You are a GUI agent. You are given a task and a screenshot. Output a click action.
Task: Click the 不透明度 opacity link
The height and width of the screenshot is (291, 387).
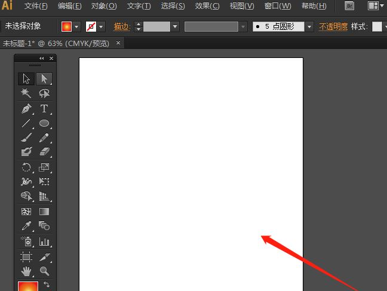tap(333, 26)
